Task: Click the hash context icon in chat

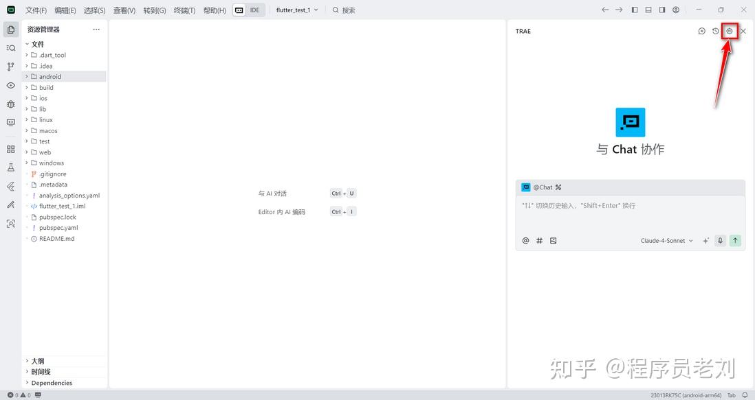Action: (539, 240)
